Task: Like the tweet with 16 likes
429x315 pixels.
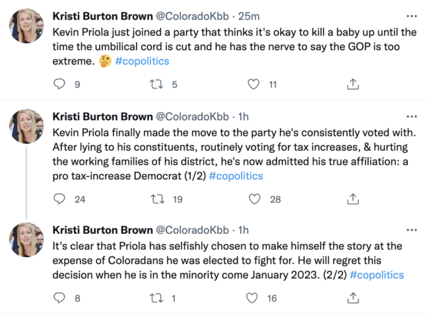Action: 253,298
